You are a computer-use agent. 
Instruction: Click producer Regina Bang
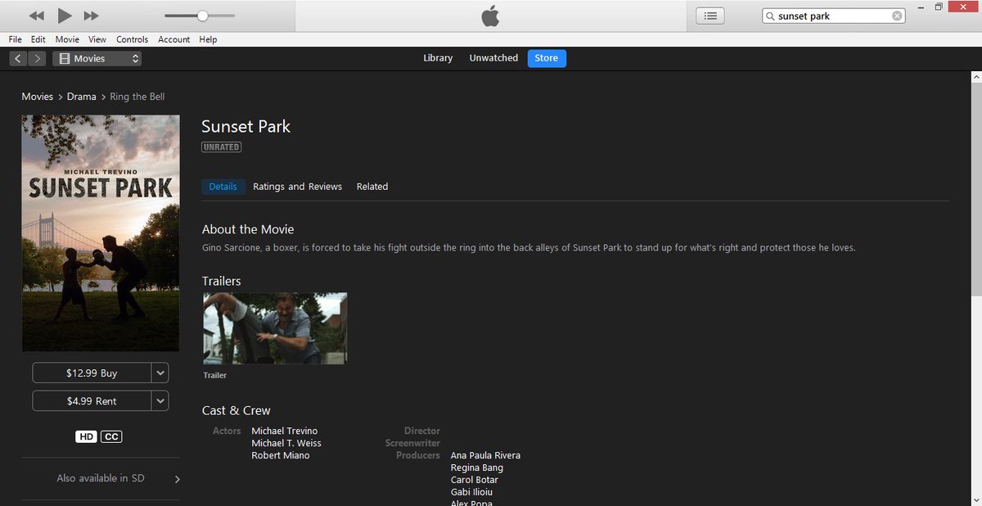tap(477, 468)
